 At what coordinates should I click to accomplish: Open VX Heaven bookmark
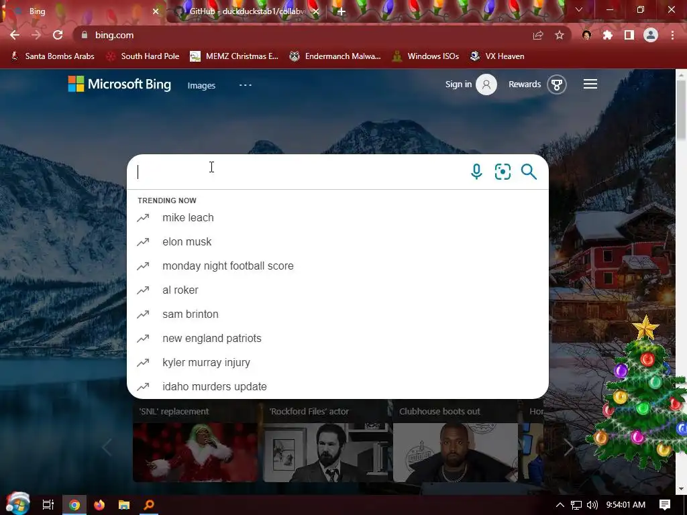pyautogui.click(x=497, y=56)
